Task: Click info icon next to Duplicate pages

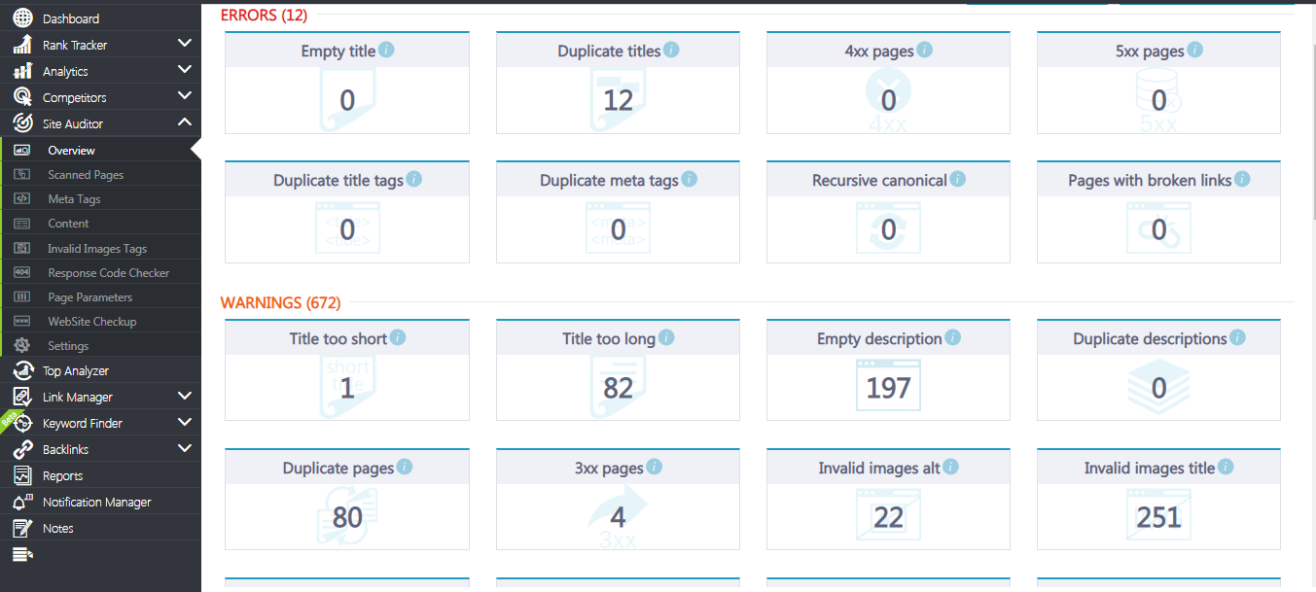Action: click(405, 467)
